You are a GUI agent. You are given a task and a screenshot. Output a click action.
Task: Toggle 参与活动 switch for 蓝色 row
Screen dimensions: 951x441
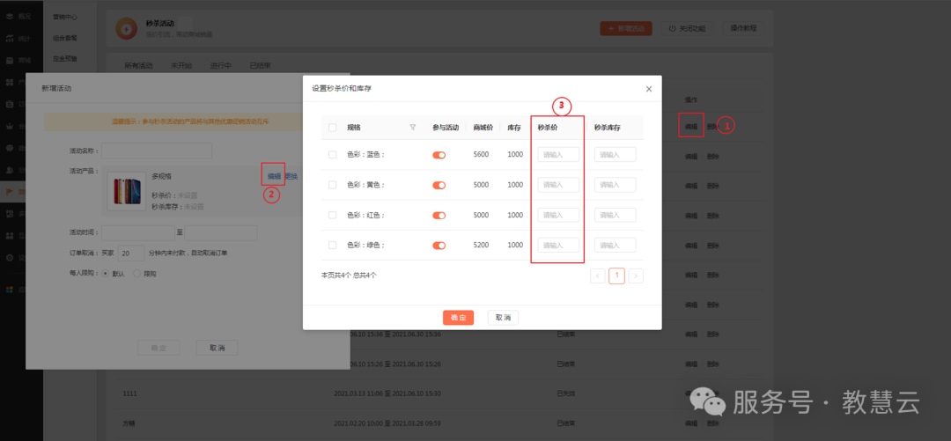coord(439,155)
